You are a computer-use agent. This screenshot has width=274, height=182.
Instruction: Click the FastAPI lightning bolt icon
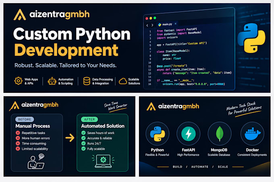point(189,133)
